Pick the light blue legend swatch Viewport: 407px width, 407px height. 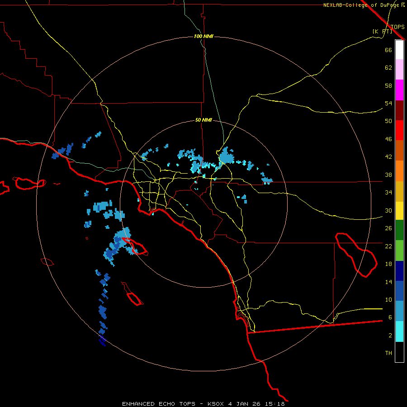[399, 311]
